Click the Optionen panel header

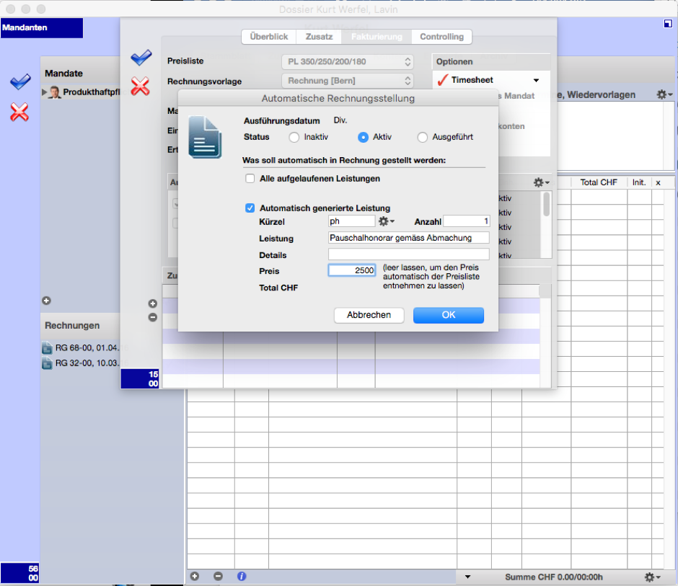(490, 62)
